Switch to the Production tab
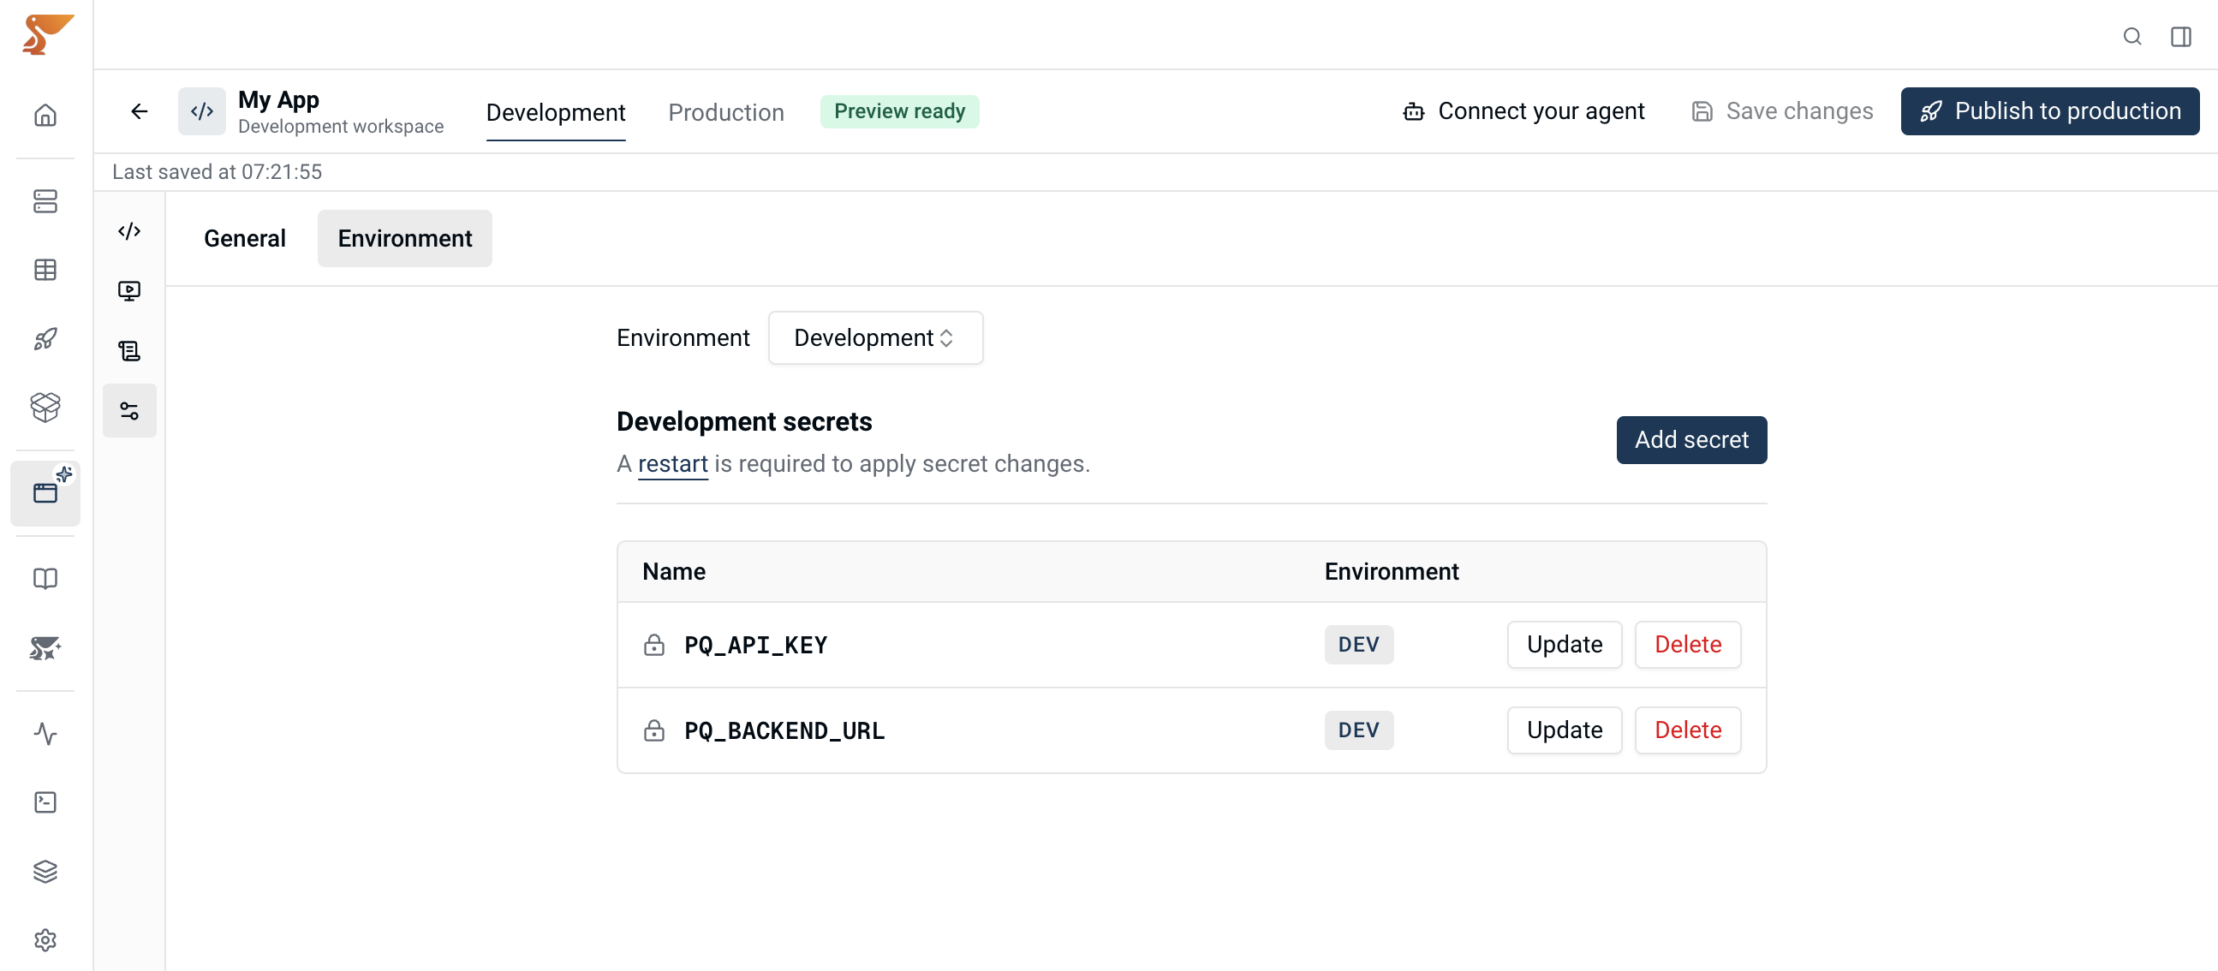2218x971 pixels. tap(726, 112)
